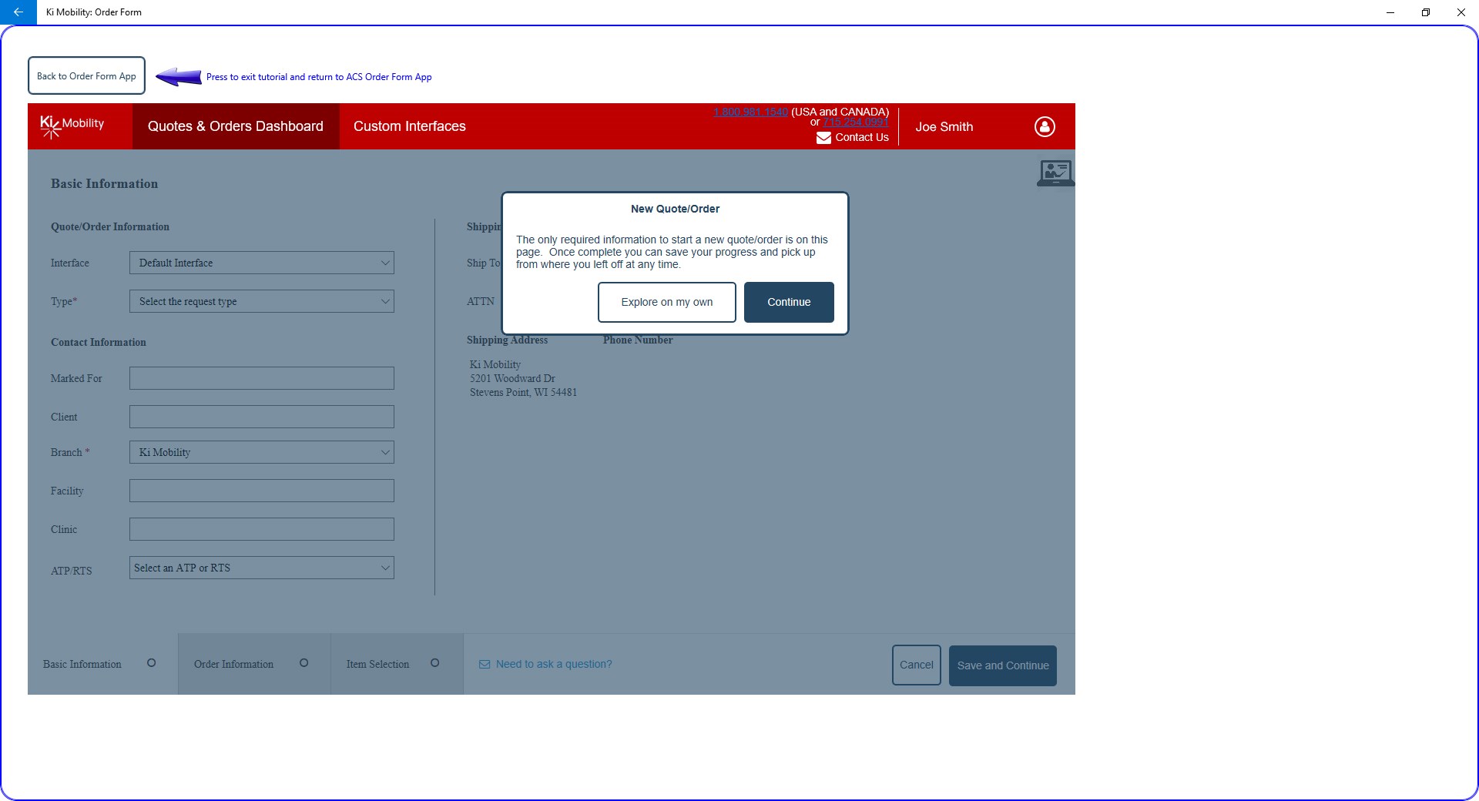The width and height of the screenshot is (1479, 801).
Task: Open the user account icon
Action: point(1045,126)
